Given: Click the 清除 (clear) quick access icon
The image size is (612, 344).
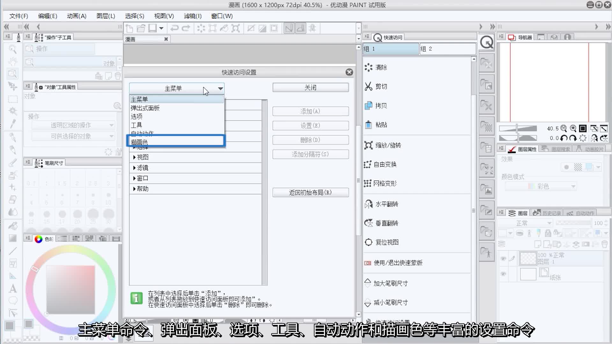Looking at the screenshot, I should click(368, 67).
